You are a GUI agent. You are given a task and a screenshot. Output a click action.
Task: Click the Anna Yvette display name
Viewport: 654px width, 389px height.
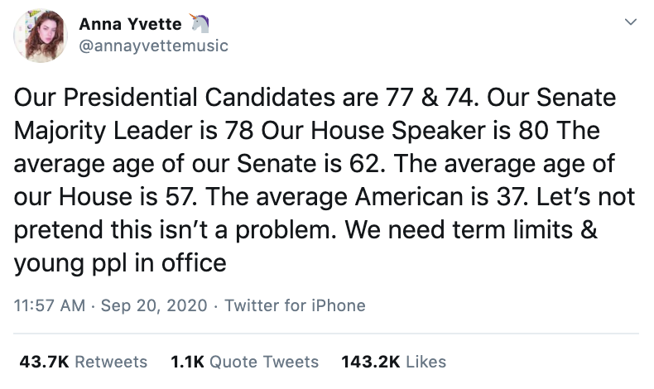coord(129,23)
